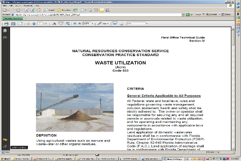Click the Research icon beside the yellow note
Viewport: 241px width, 161px height.
click(x=108, y=10)
